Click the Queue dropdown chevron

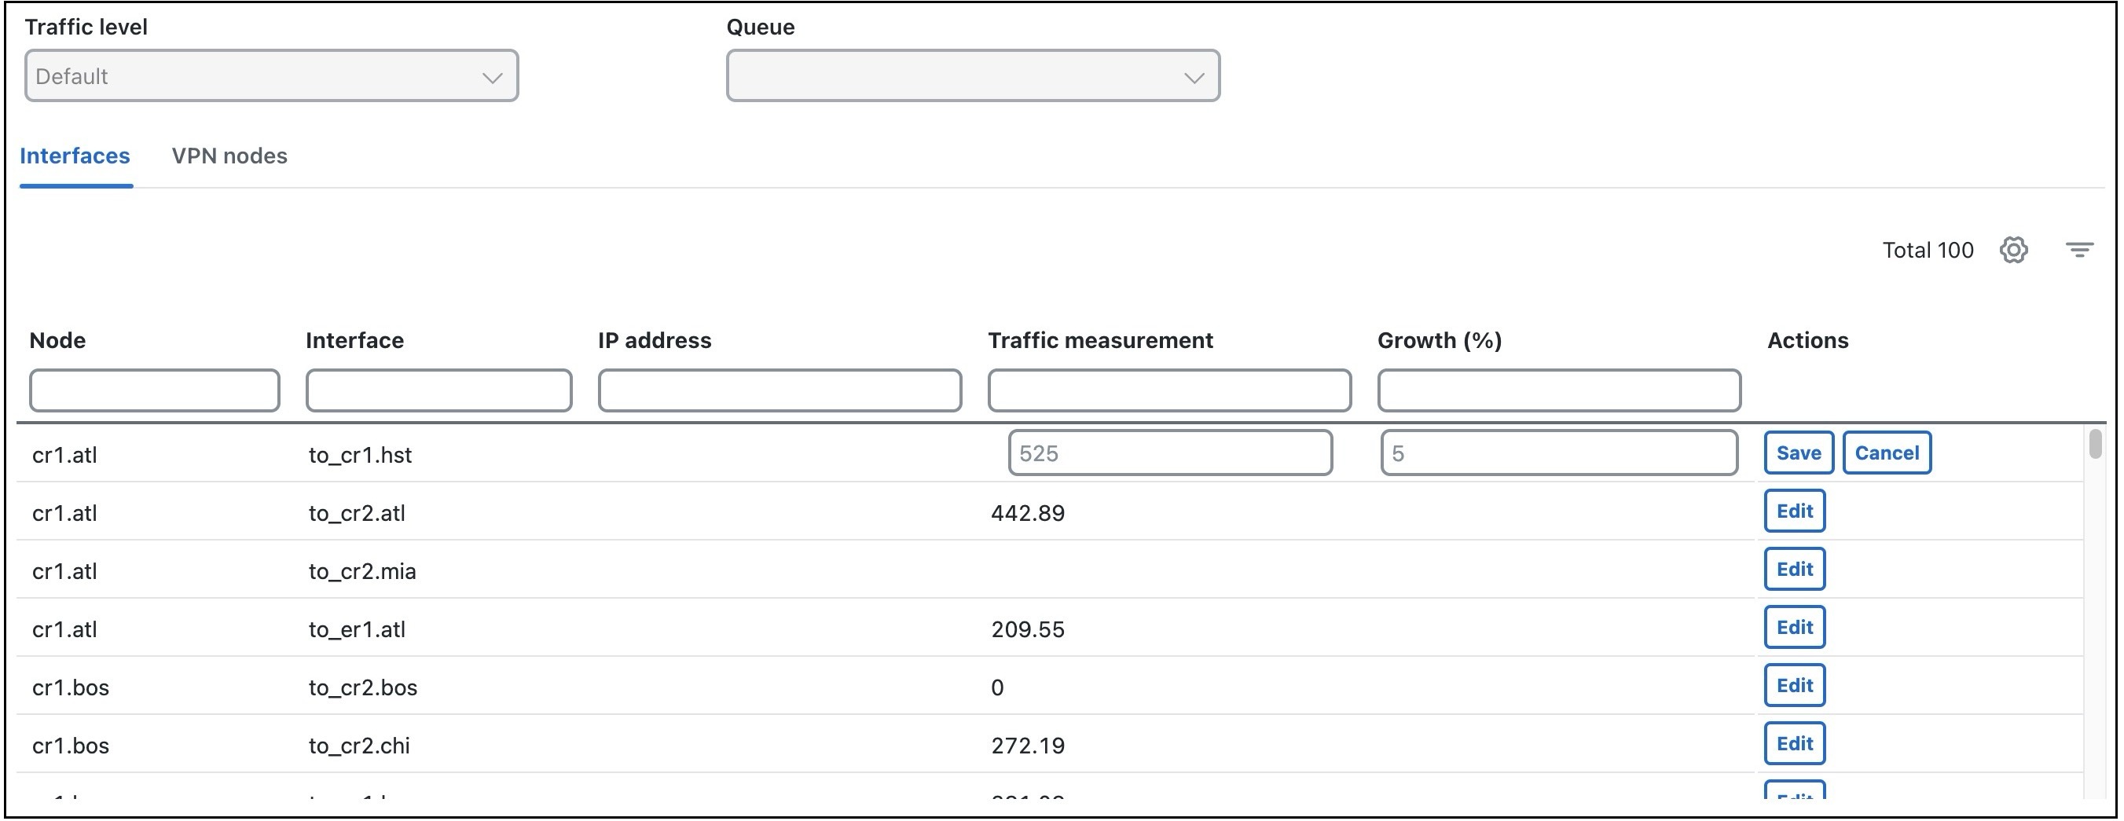pos(1194,76)
